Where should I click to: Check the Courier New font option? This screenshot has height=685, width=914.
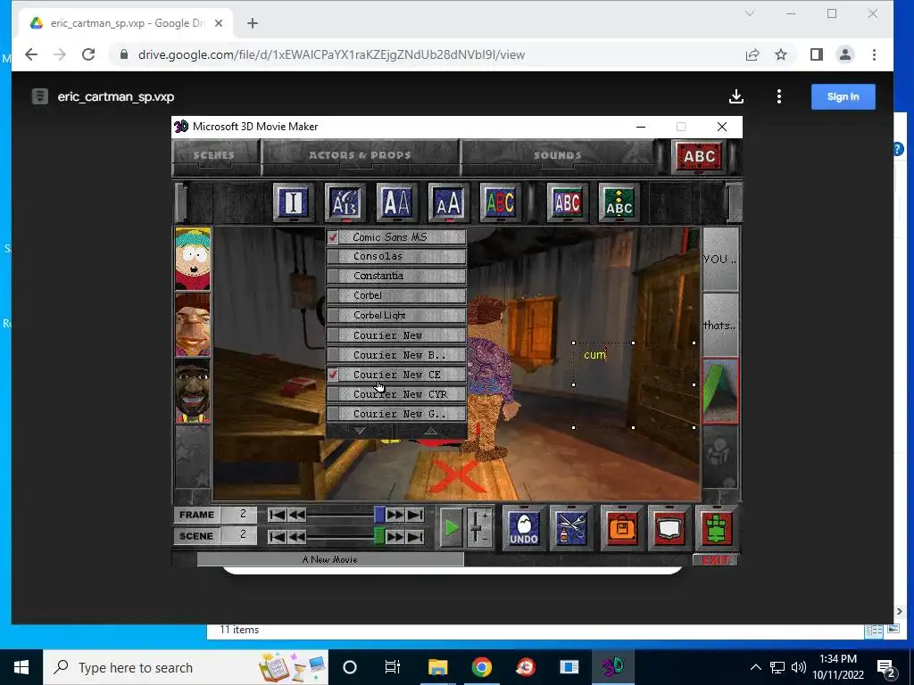[x=395, y=335]
